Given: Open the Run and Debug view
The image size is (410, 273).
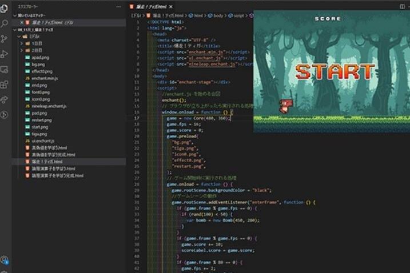Looking at the screenshot, I should coord(4,54).
